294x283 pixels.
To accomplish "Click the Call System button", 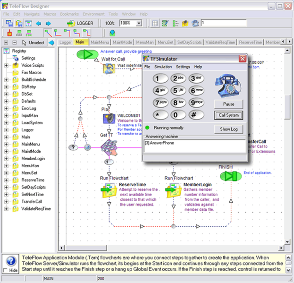I will 228,115.
